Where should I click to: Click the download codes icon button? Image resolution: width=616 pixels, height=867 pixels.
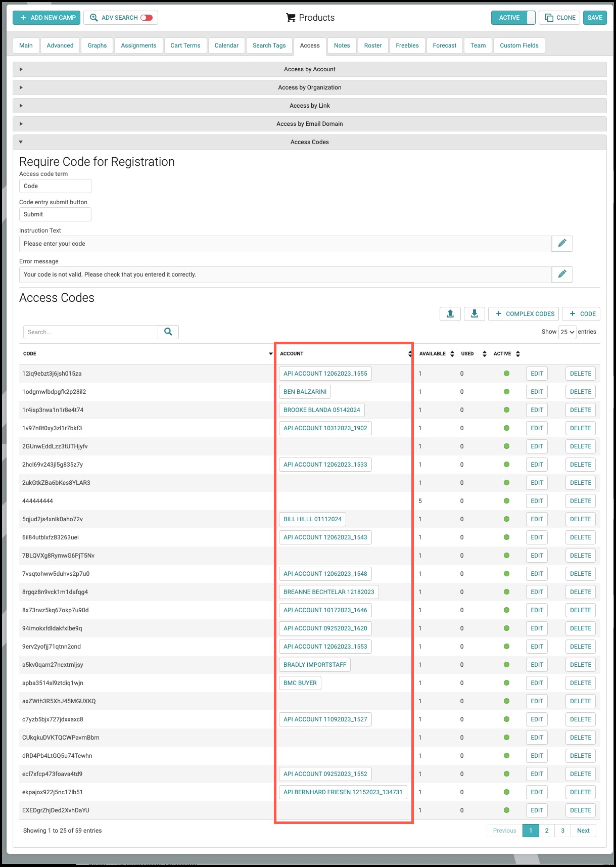[x=475, y=314]
